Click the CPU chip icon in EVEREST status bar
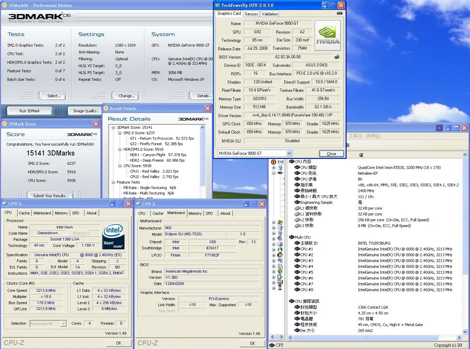The height and width of the screenshot is (349, 470). pos(272,345)
